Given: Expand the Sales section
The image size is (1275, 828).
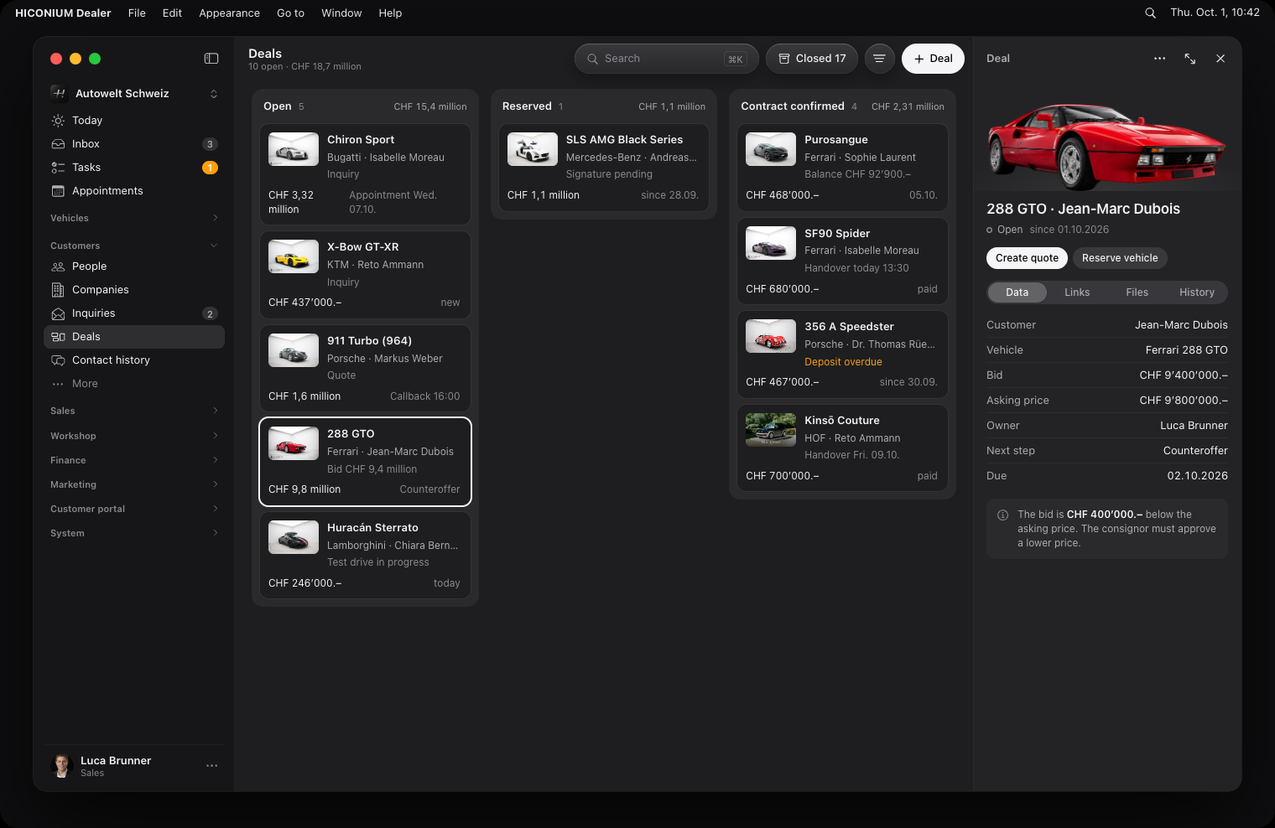Looking at the screenshot, I should tap(134, 411).
